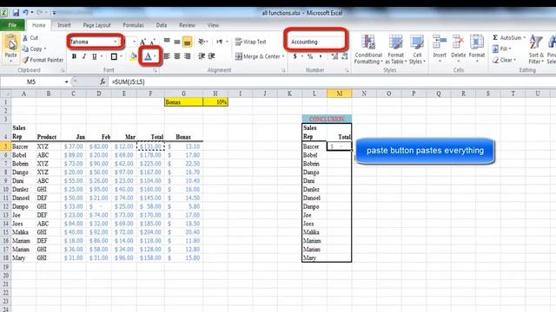
Task: Open the Clear eraser command
Action: 504,60
